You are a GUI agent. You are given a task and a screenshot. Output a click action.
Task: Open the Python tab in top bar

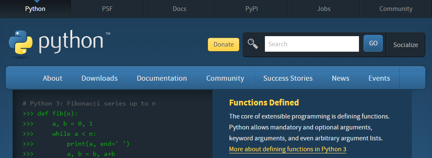tap(35, 9)
